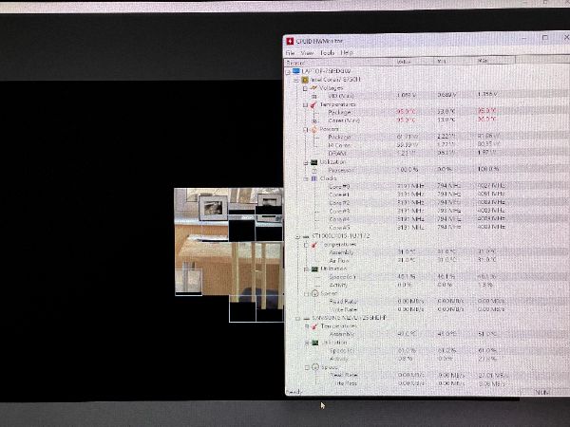Click the thermometer icon under the SAMSUNG drive
The width and height of the screenshot is (570, 427).
tap(314, 326)
